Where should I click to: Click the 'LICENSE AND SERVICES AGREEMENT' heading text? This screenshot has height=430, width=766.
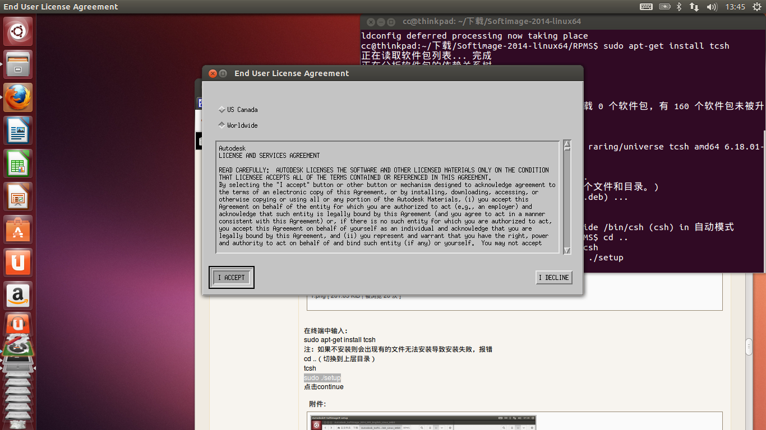(x=269, y=156)
